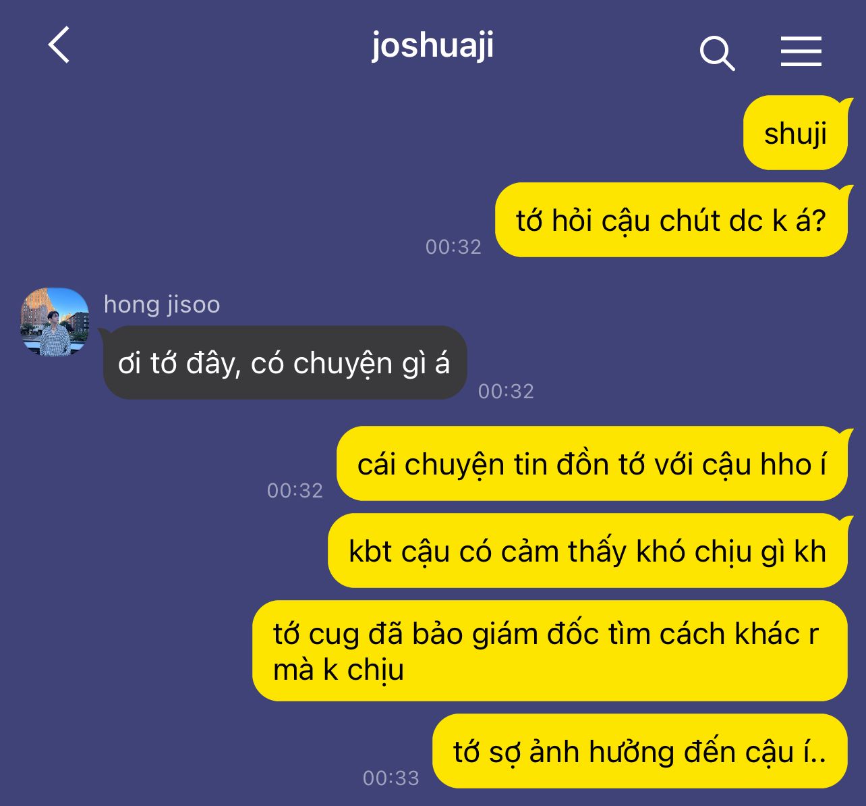866x806 pixels.
Task: Open hong jisoo's profile picture
Action: [x=55, y=322]
